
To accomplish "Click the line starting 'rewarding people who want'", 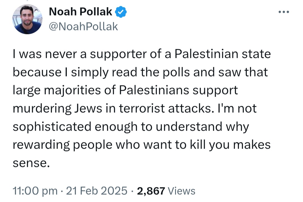I will point(142,145).
